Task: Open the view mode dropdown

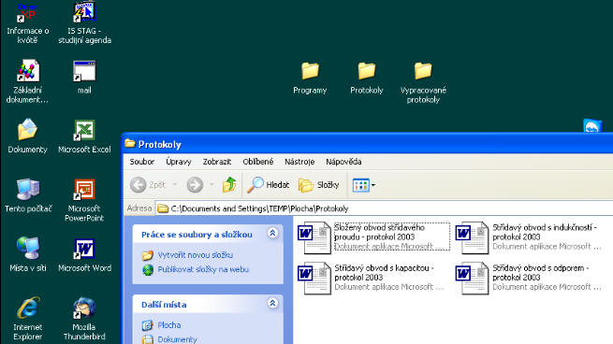Action: [363, 185]
